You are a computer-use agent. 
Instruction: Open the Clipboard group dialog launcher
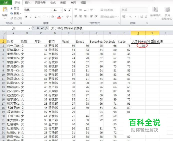[x=21, y=23]
